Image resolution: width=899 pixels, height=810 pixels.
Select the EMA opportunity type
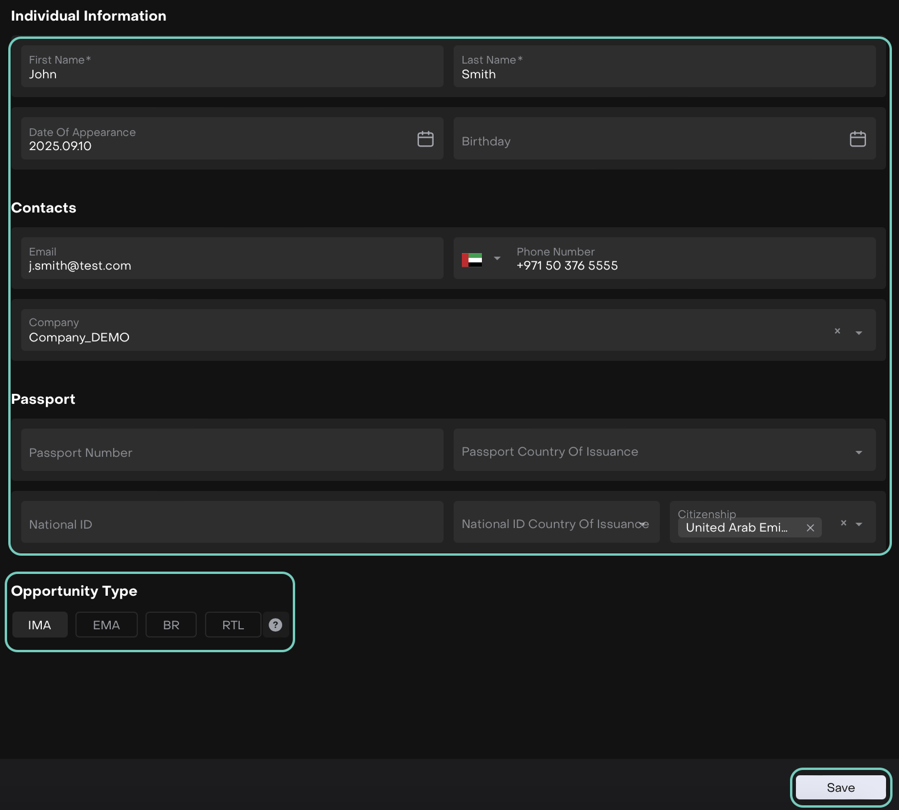click(x=106, y=625)
